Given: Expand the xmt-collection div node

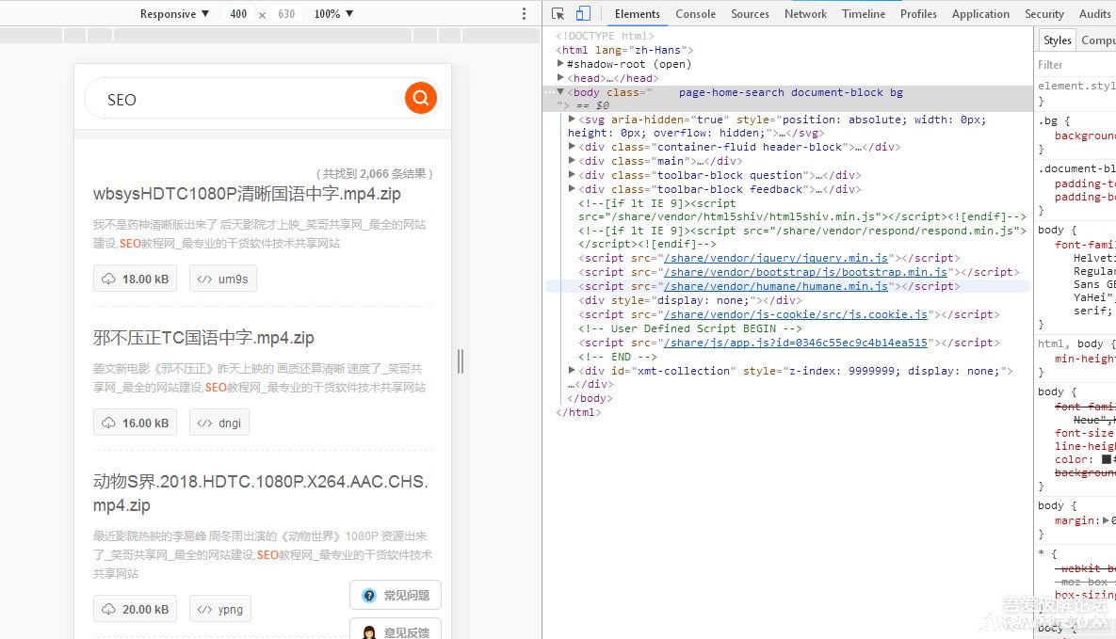Looking at the screenshot, I should click(x=573, y=371).
